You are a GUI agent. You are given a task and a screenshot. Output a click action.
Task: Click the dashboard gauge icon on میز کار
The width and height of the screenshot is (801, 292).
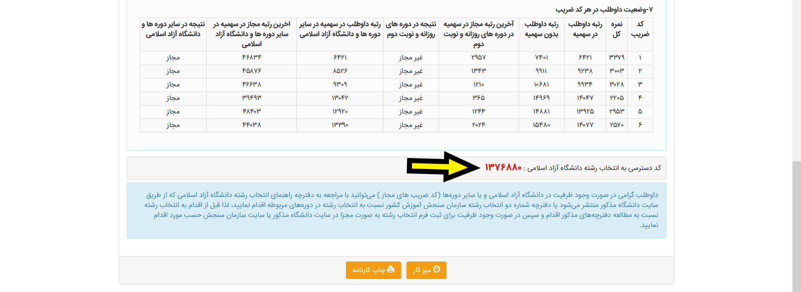(437, 269)
